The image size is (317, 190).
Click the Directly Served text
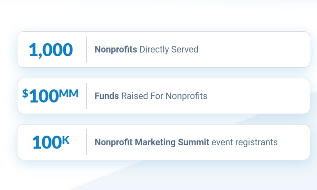(169, 49)
